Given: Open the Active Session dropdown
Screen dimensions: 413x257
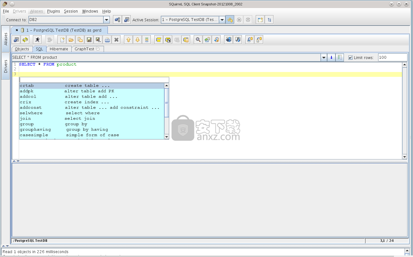Looking at the screenshot, I should (222, 20).
